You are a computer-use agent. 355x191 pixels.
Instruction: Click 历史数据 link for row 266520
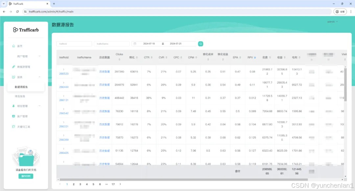tap(105, 72)
